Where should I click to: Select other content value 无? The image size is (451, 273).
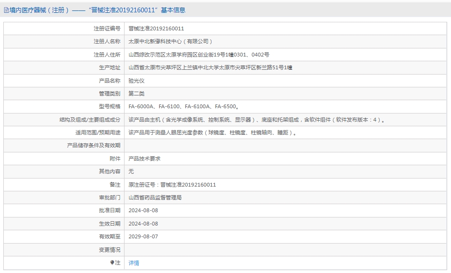coord(131,171)
